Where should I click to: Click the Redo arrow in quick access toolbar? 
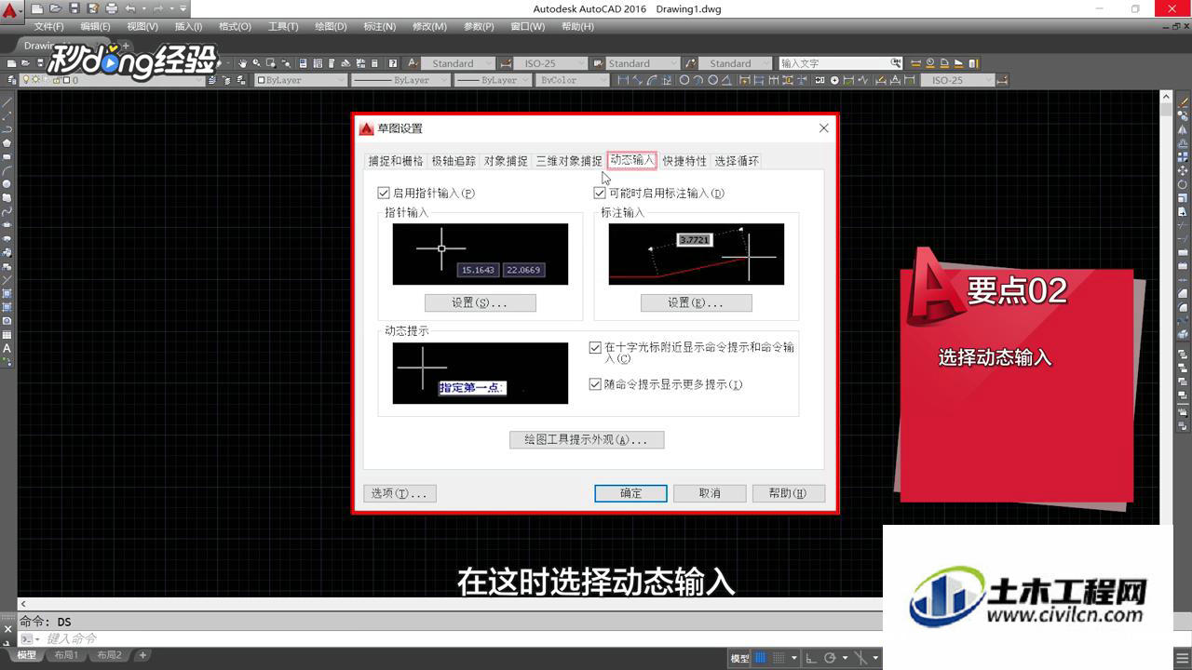click(158, 8)
